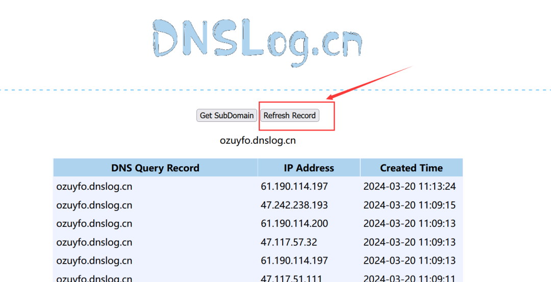This screenshot has height=282, width=551.
Task: Select IP 61.190.114.197 in the 11:09:13 row
Action: point(294,261)
